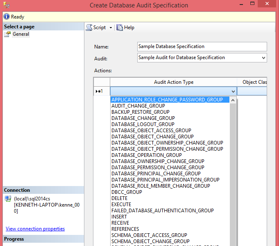Image resolution: width=279 pixels, height=246 pixels.
Task: Click into the Name text field
Action: (x=202, y=46)
